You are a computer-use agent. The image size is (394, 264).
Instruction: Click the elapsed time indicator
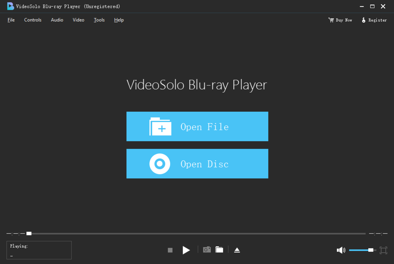coord(15,234)
